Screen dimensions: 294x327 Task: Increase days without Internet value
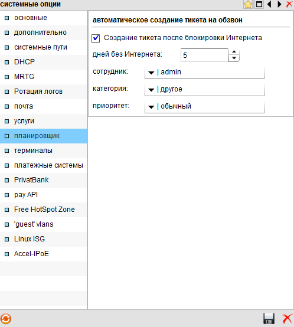pyautogui.click(x=234, y=52)
